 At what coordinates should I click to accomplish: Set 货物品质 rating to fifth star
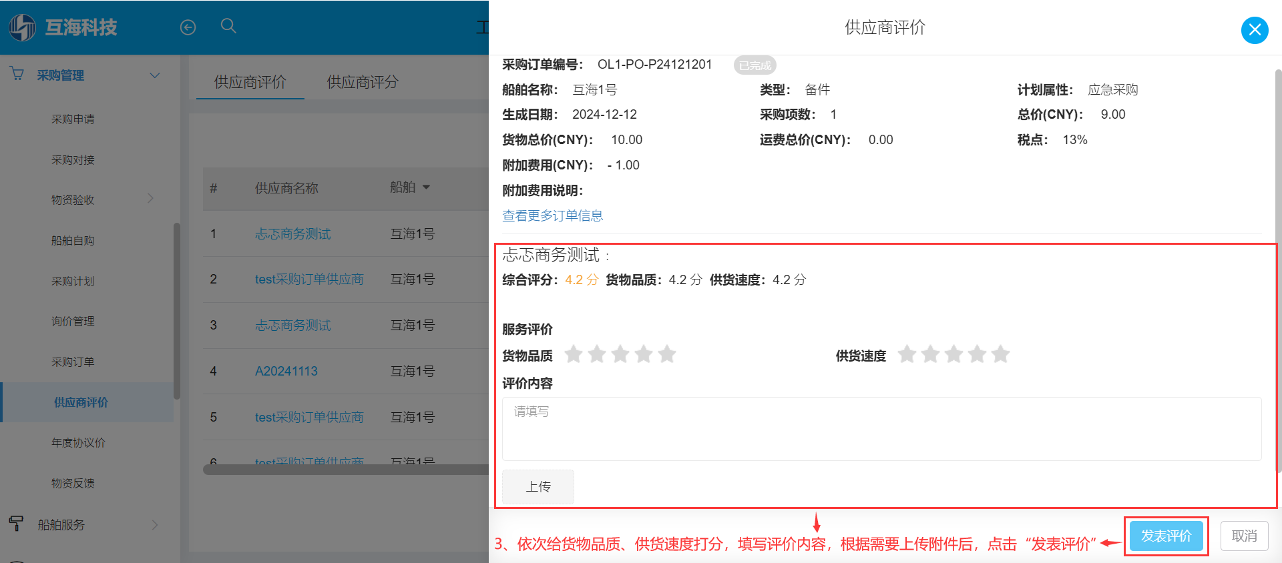point(667,354)
